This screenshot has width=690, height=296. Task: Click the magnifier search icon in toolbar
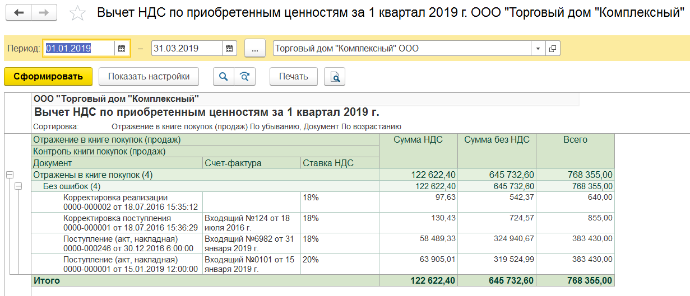tap(223, 77)
